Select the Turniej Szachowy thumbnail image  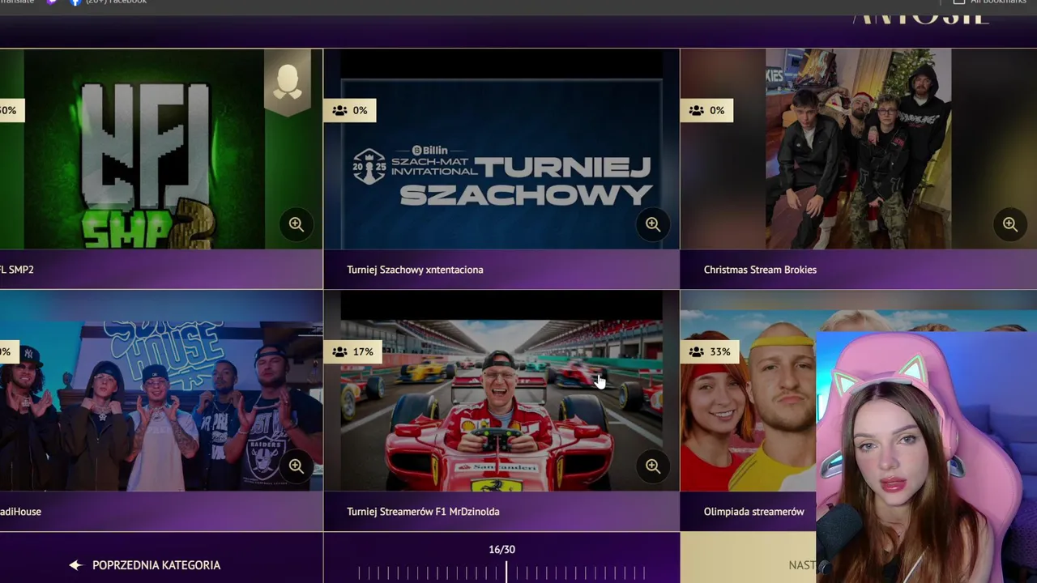tap(501, 149)
